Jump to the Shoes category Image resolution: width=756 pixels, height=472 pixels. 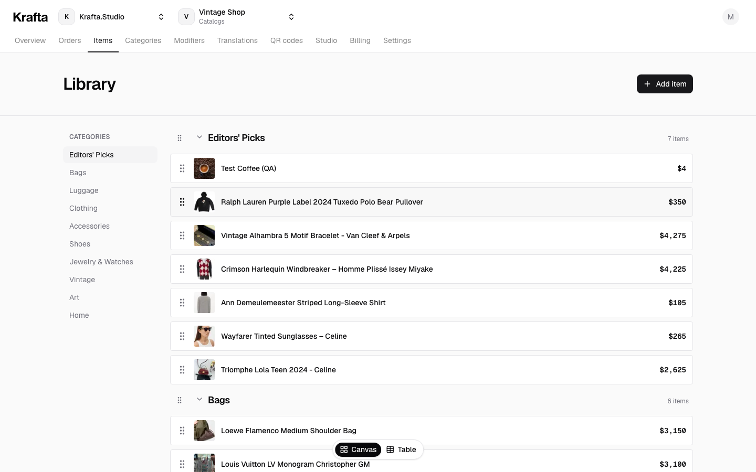click(x=110, y=244)
